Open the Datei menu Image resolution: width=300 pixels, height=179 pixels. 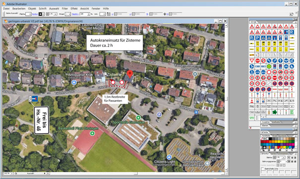pyautogui.click(x=6, y=8)
